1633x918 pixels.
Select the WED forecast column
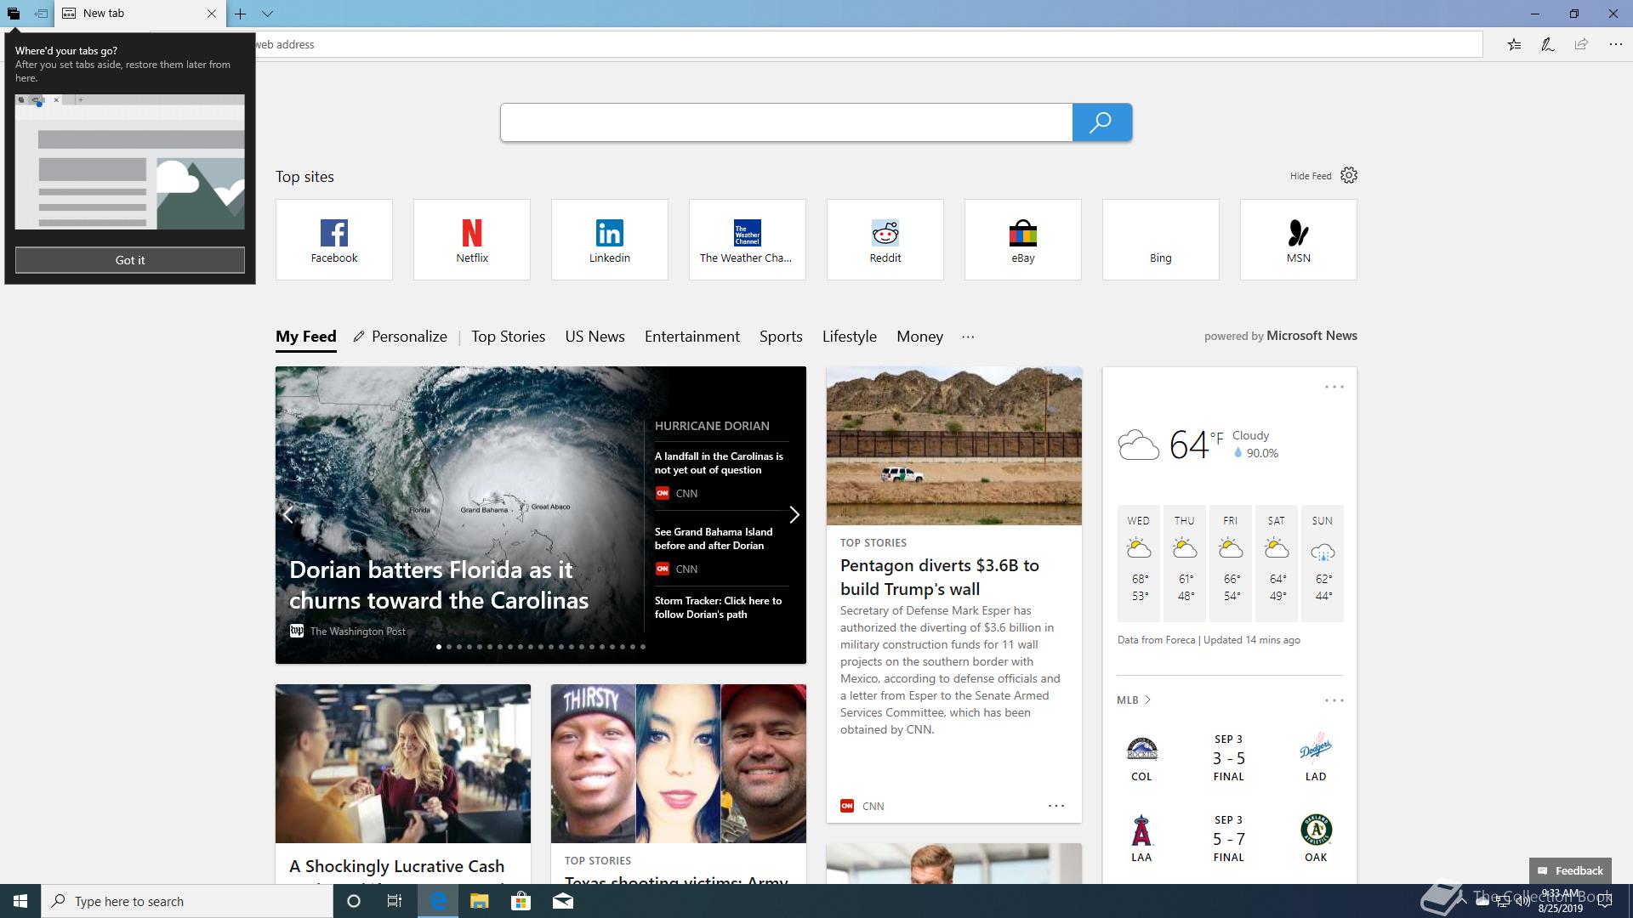pyautogui.click(x=1139, y=563)
